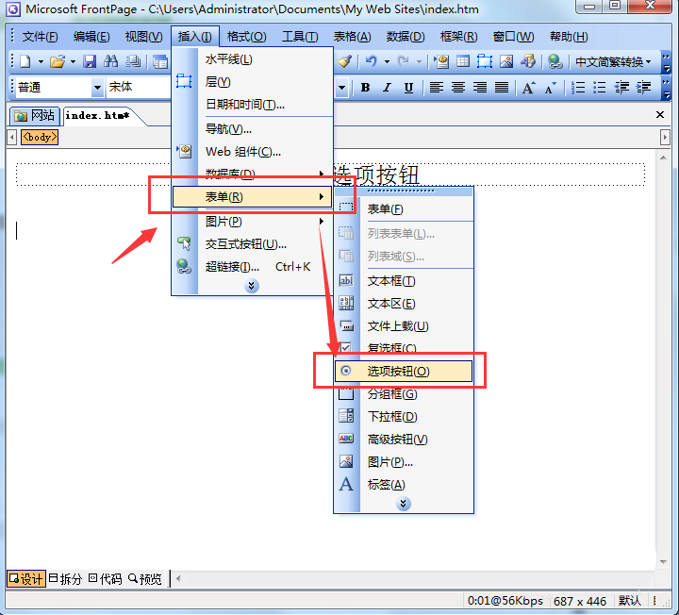Open the 普通 style dropdown
Image resolution: width=679 pixels, height=615 pixels.
pyautogui.click(x=98, y=88)
